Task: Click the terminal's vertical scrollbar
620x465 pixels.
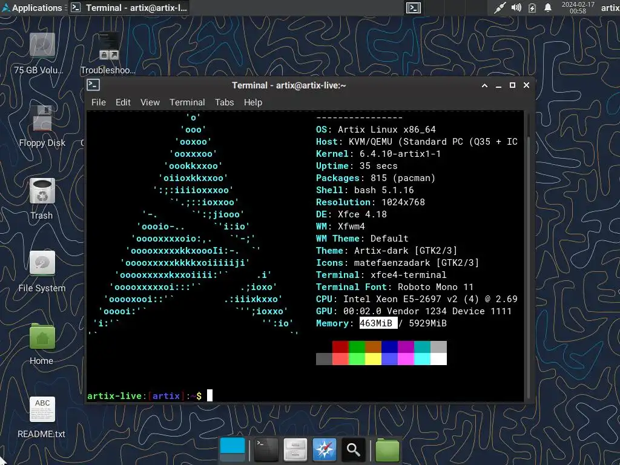Action: point(528,256)
